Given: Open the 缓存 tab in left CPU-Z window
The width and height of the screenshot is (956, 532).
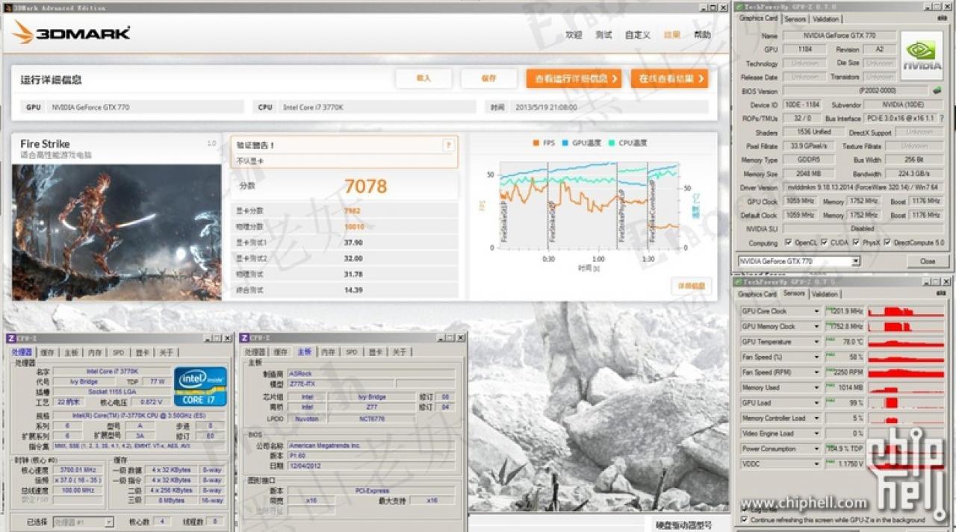Looking at the screenshot, I should (48, 352).
